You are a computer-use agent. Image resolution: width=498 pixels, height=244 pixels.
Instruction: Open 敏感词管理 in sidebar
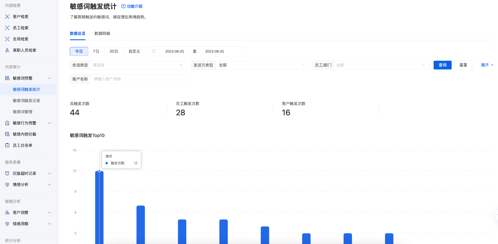(x=23, y=112)
